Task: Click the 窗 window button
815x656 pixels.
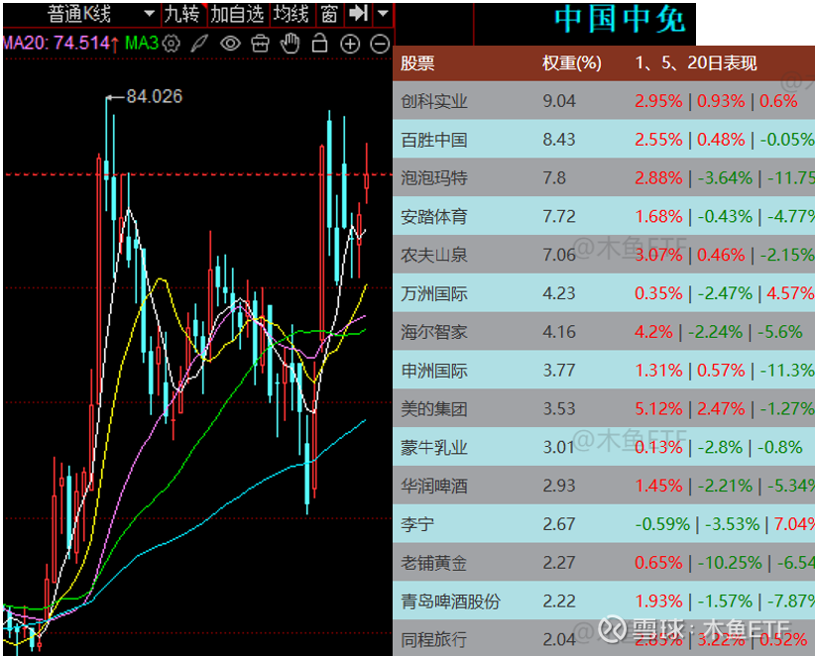Action: [329, 14]
